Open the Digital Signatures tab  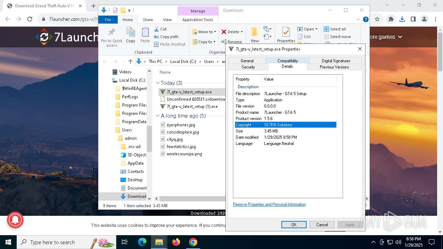click(336, 61)
